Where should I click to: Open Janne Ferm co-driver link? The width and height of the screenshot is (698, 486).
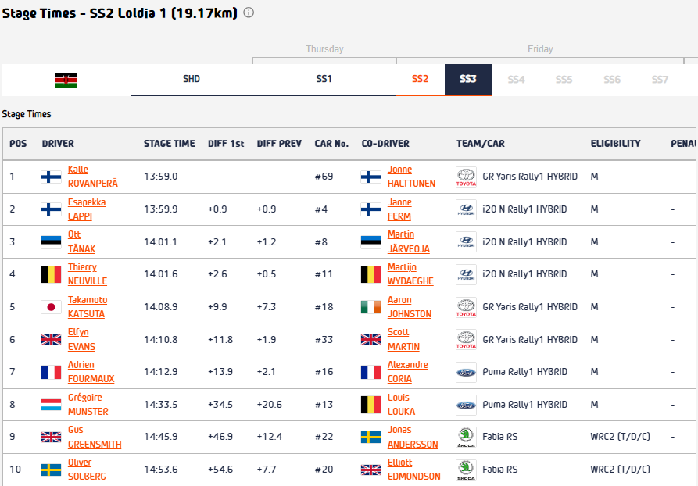(x=399, y=209)
